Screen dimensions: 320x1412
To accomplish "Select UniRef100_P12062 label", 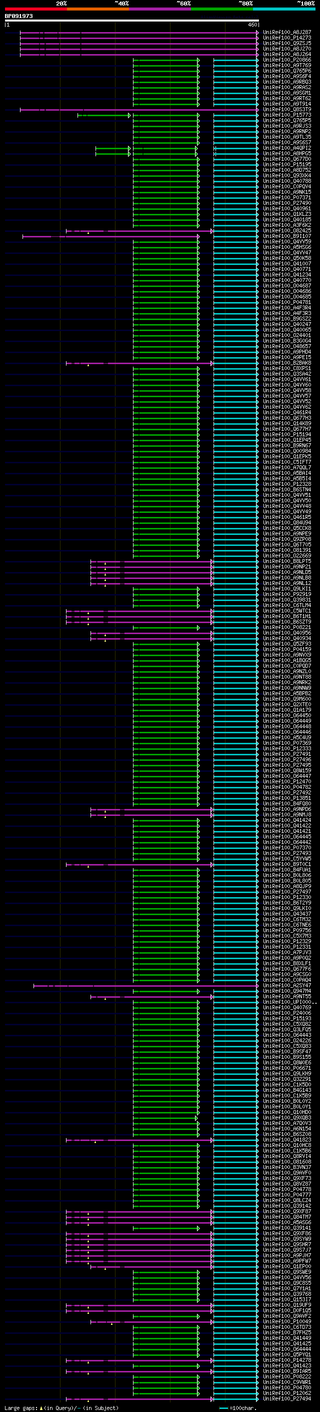I will click(287, 1393).
